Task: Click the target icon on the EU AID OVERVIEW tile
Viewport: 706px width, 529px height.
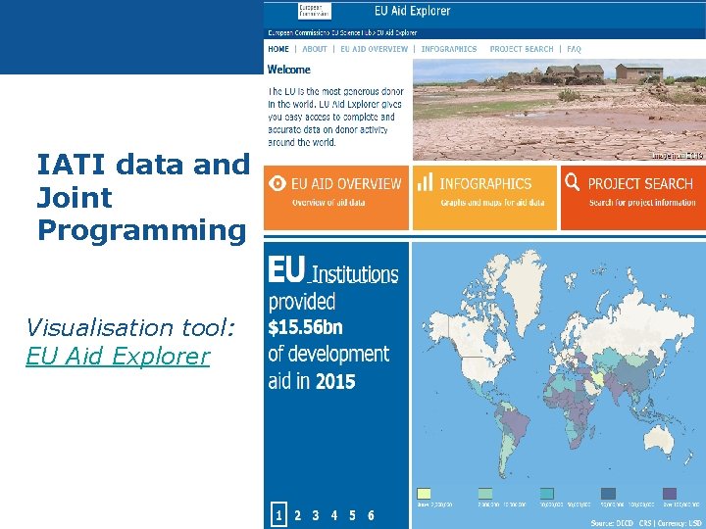Action: point(277,183)
